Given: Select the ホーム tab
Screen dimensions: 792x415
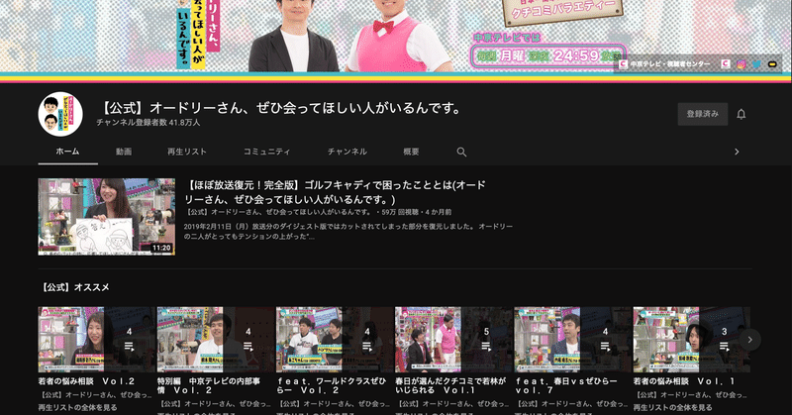Looking at the screenshot, I should point(67,152).
